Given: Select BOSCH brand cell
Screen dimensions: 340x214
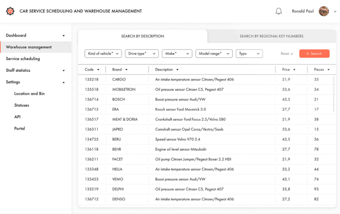Looking at the screenshot, I should [118, 99].
